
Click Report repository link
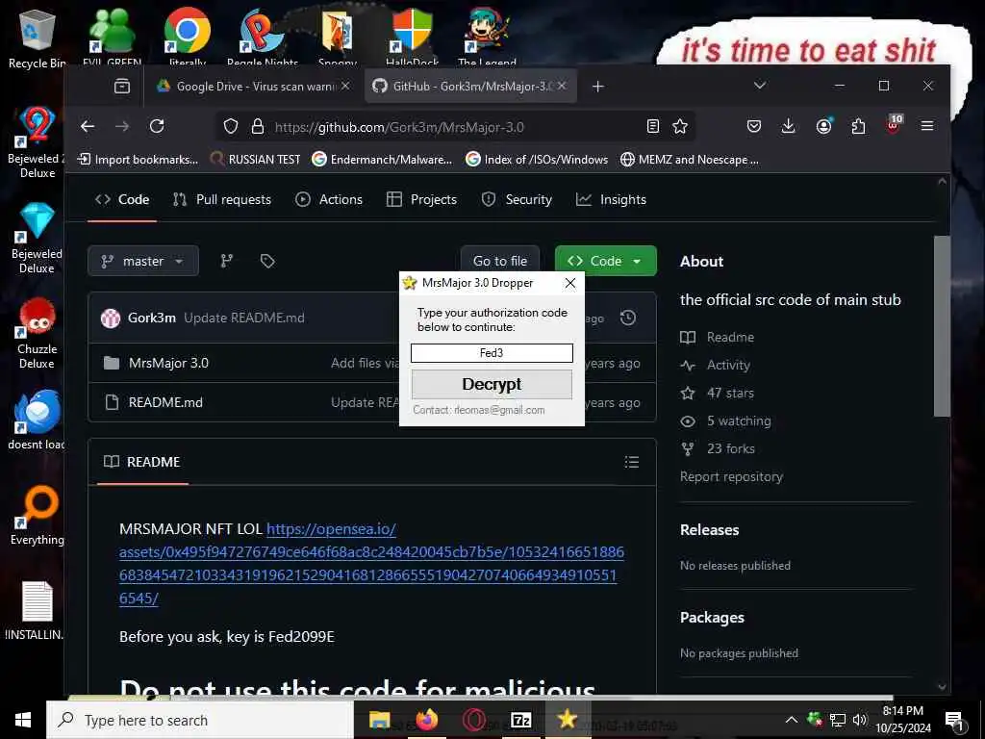point(731,476)
